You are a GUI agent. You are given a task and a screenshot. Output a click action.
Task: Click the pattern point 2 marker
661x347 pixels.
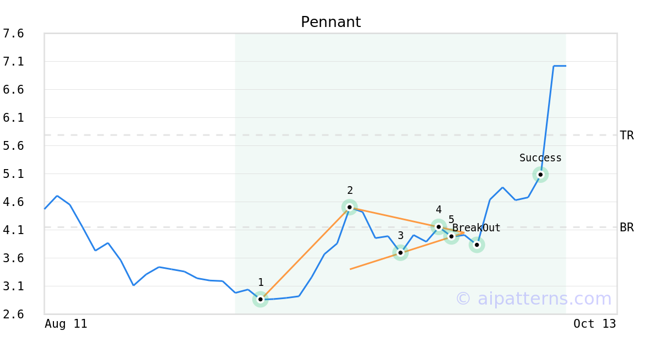349,207
